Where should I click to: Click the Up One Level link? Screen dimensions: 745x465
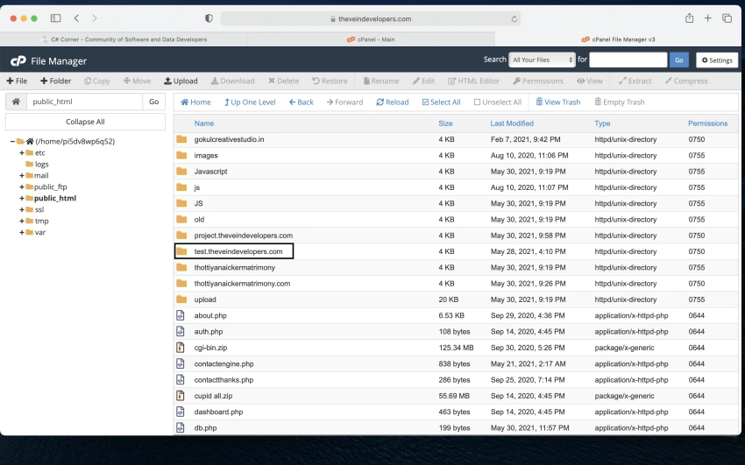250,102
